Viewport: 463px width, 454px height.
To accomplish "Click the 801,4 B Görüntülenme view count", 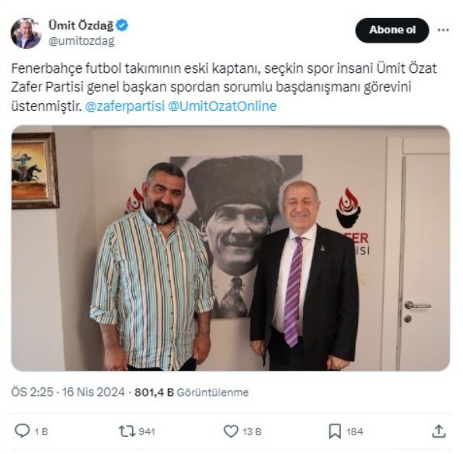I will (192, 393).
